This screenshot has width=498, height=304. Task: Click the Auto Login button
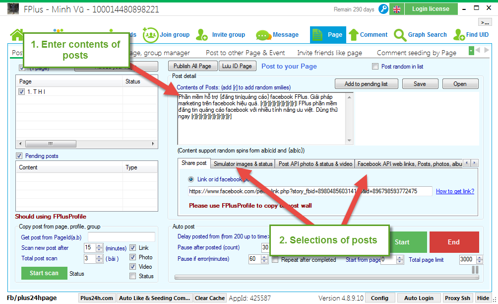419,298
